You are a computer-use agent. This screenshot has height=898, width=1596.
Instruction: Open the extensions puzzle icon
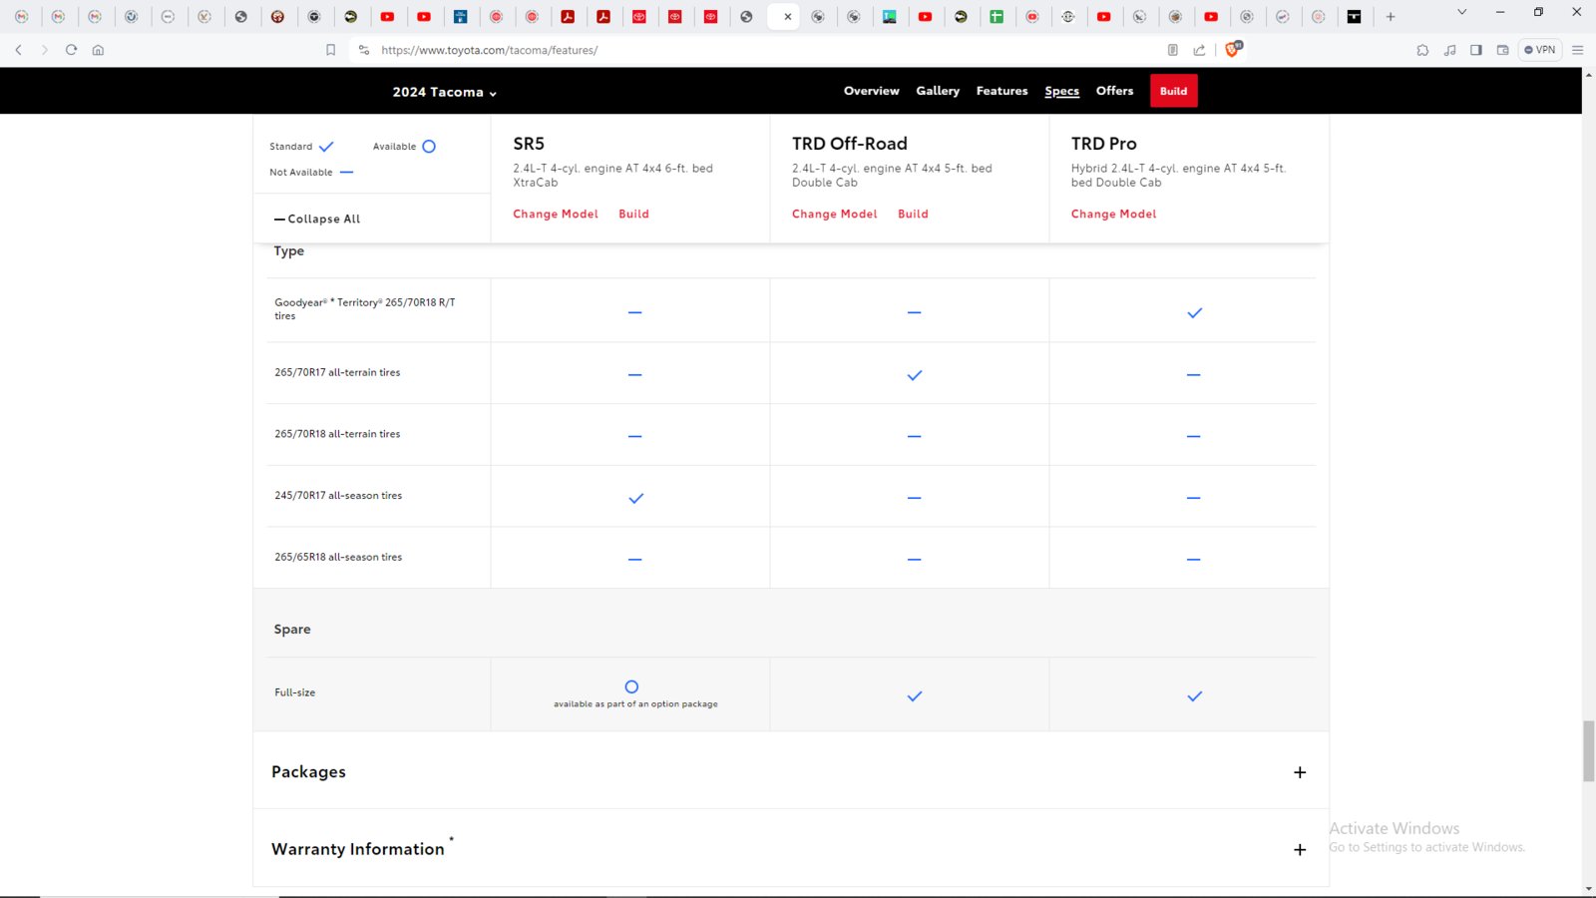coord(1422,50)
